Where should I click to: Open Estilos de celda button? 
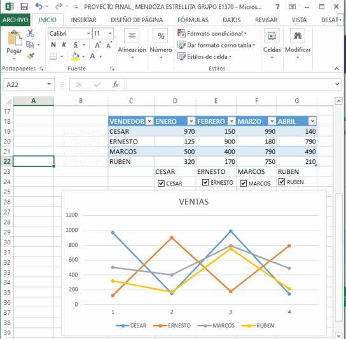tap(205, 56)
